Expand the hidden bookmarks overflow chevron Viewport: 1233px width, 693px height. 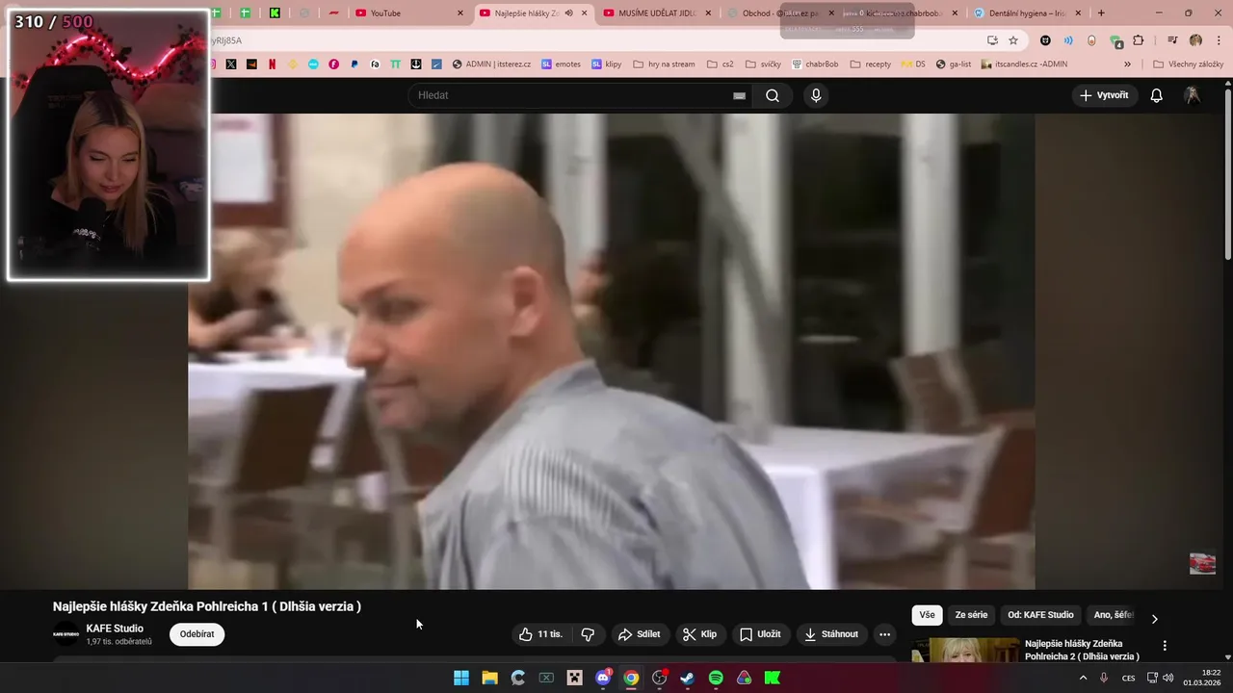(1127, 64)
